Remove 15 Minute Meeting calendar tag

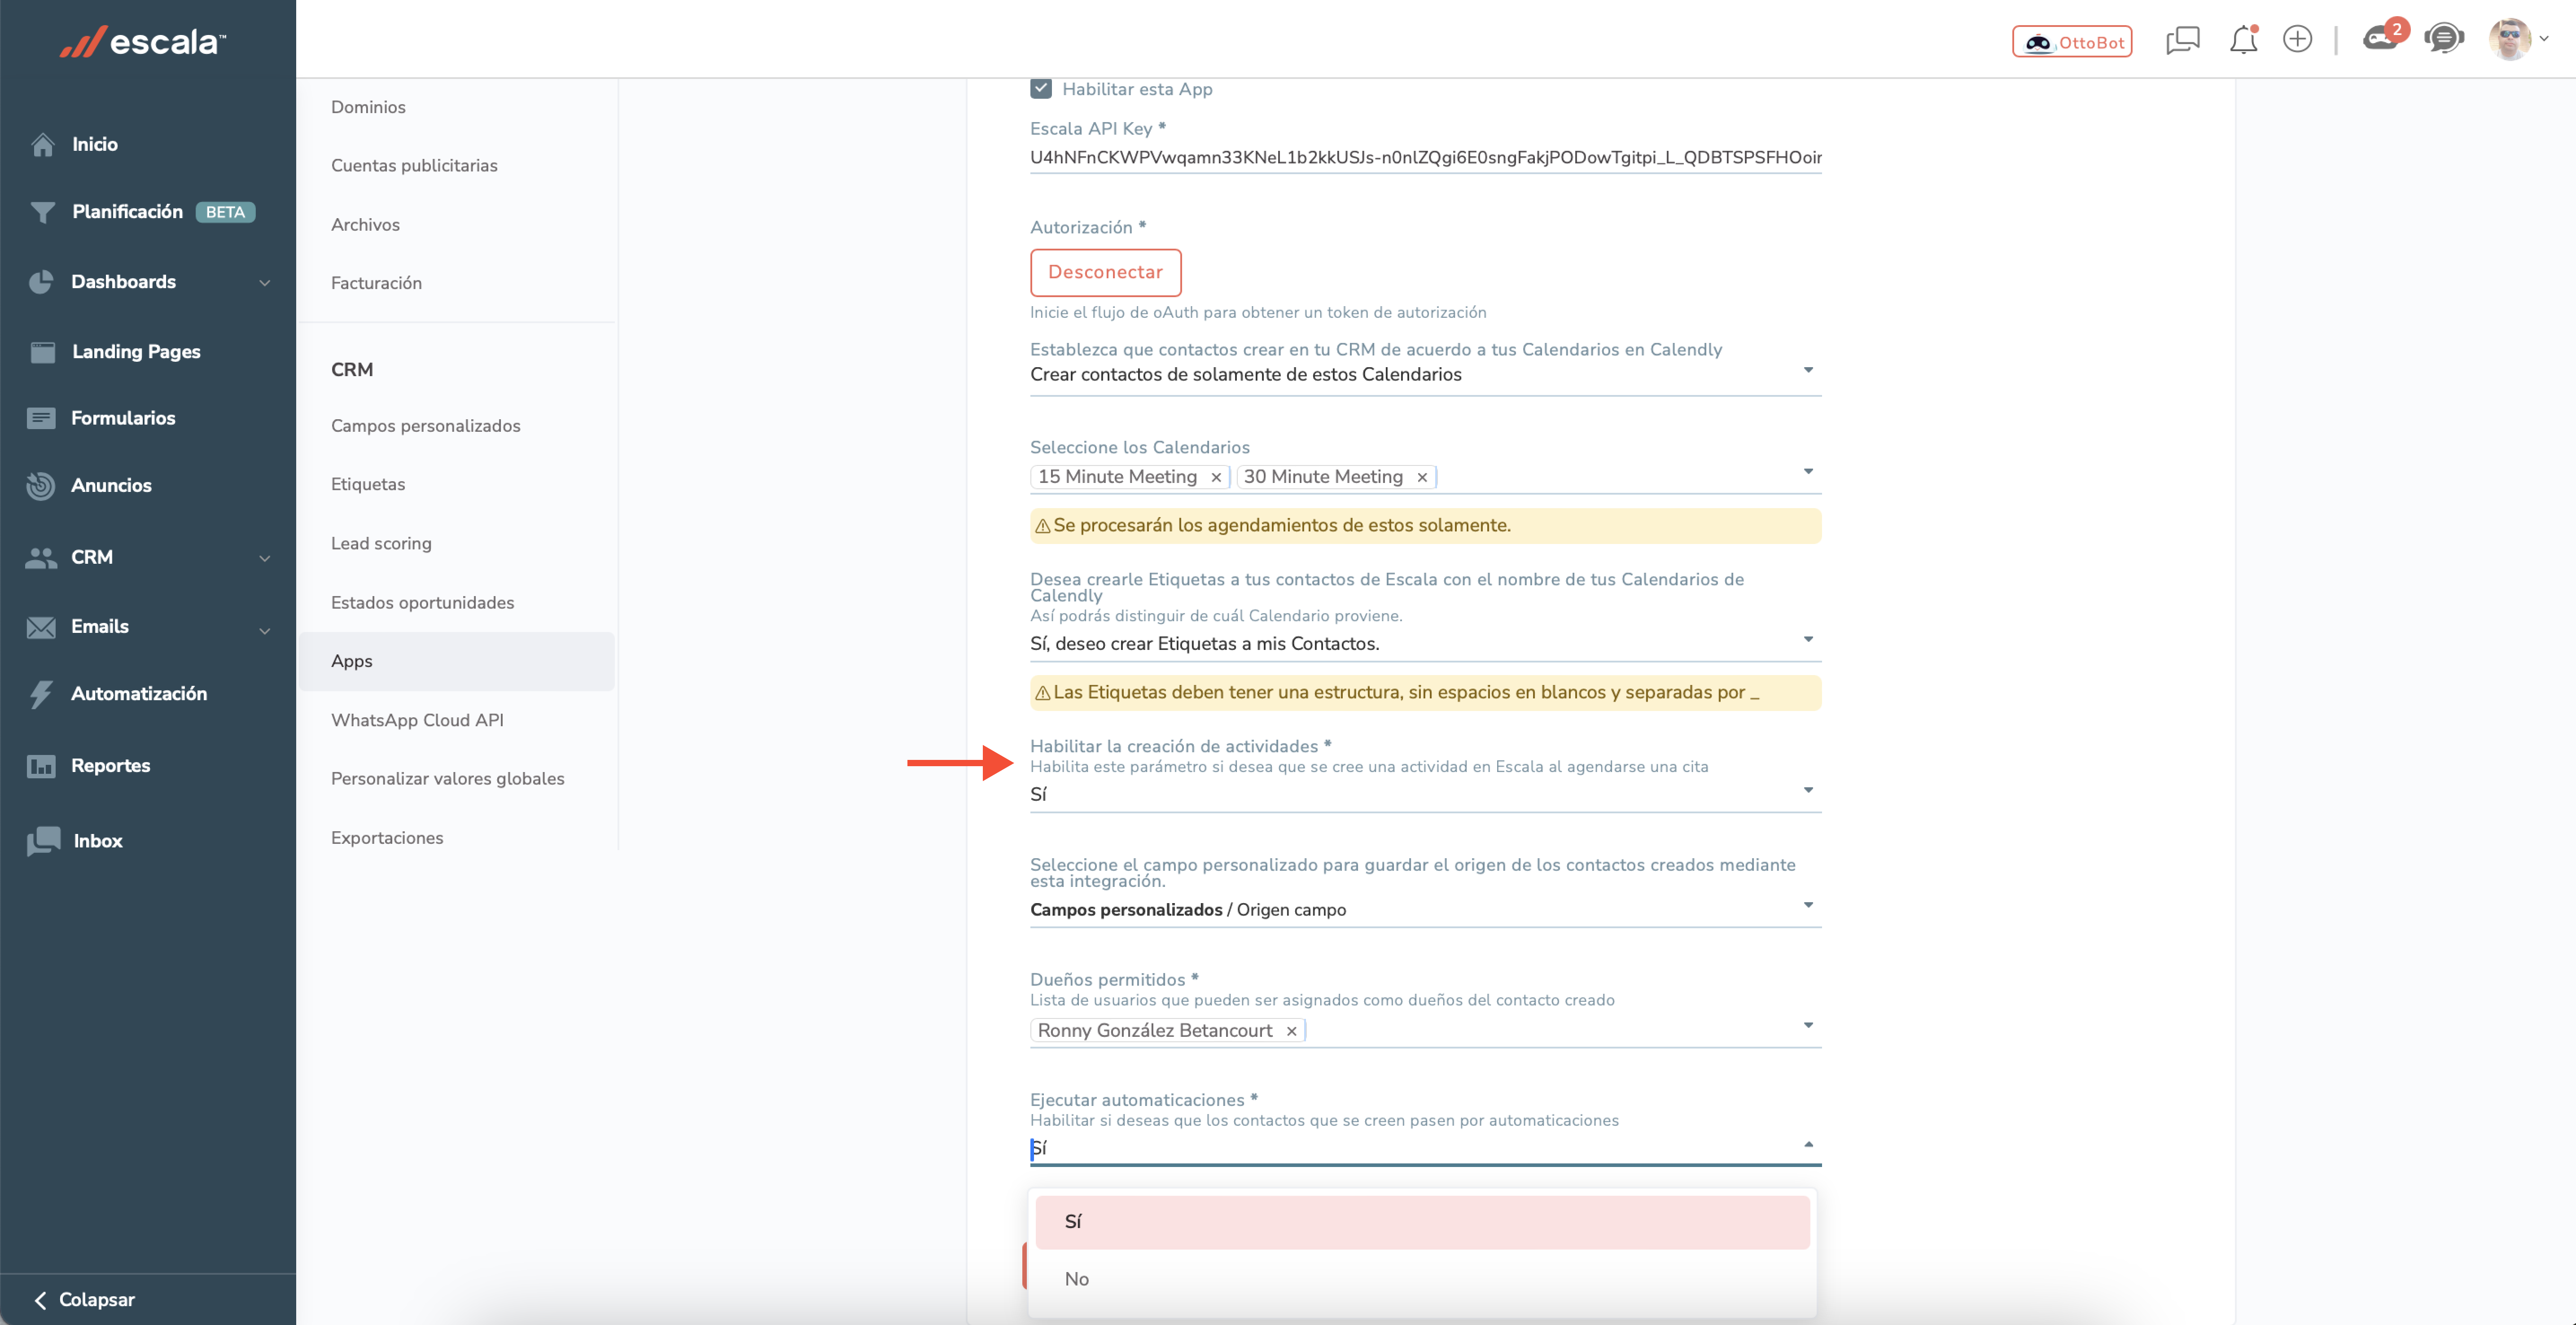[x=1216, y=478]
